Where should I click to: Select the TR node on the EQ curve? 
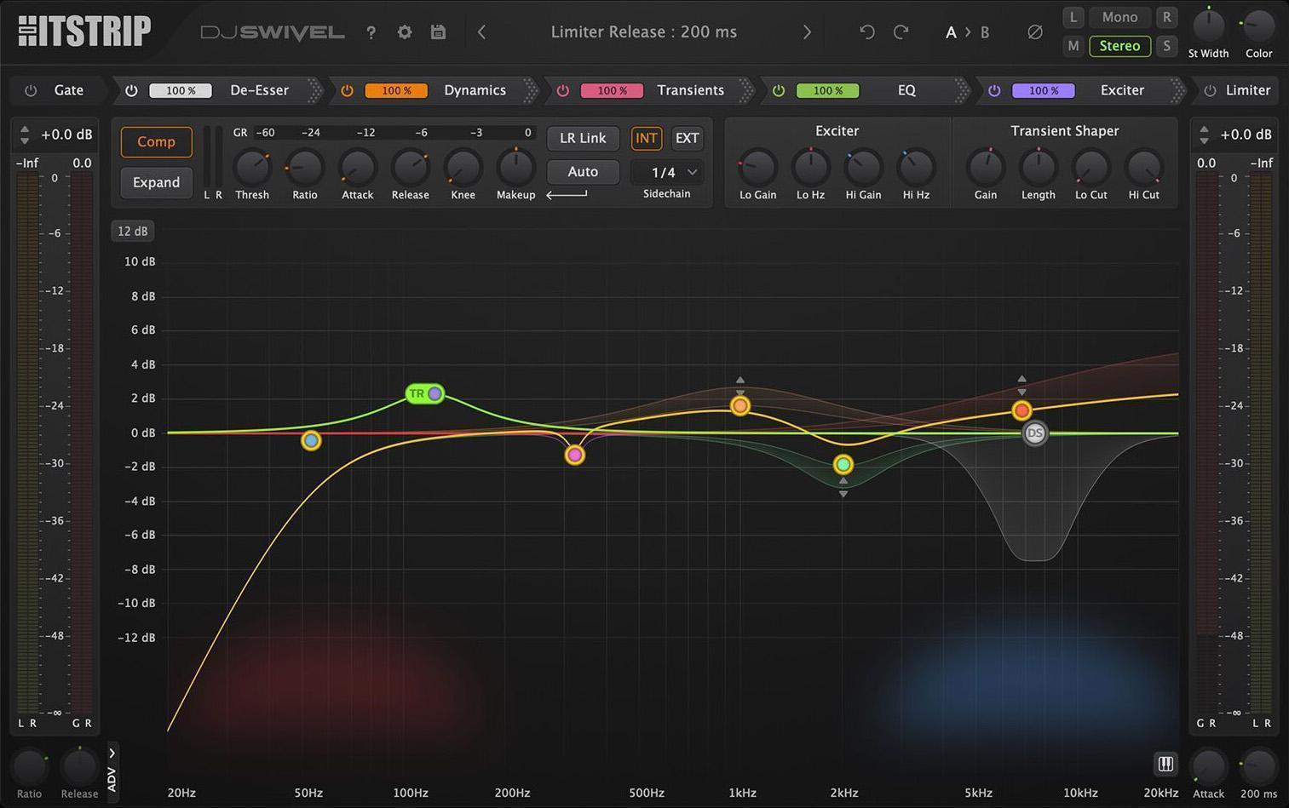[424, 393]
